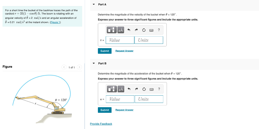
Task: Open templates icon in Part B toolbar
Action: coord(112,89)
